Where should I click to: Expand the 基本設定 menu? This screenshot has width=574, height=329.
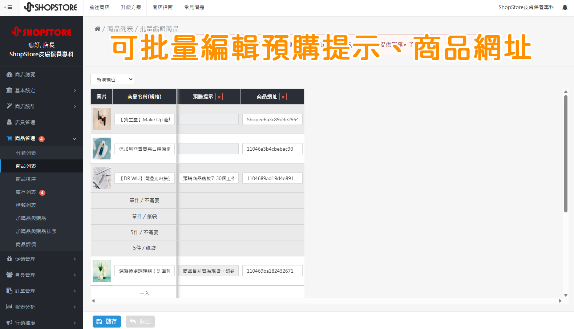coord(41,90)
